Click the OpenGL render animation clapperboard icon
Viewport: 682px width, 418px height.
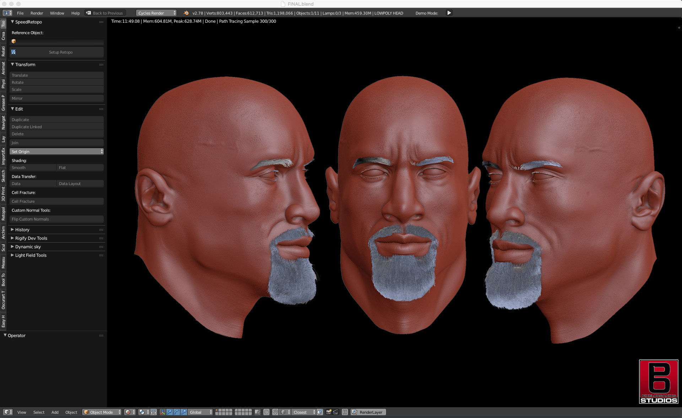click(336, 412)
